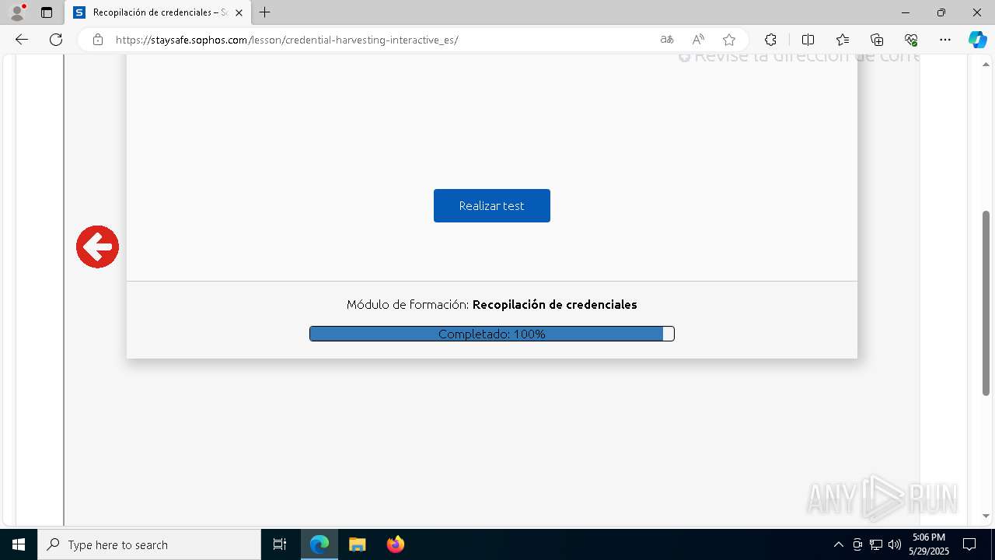Open Microsoft Edge from the taskbar
995x560 pixels.
point(319,544)
